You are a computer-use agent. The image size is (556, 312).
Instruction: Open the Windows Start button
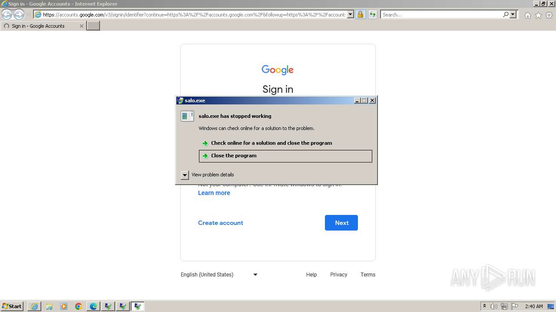click(x=12, y=306)
